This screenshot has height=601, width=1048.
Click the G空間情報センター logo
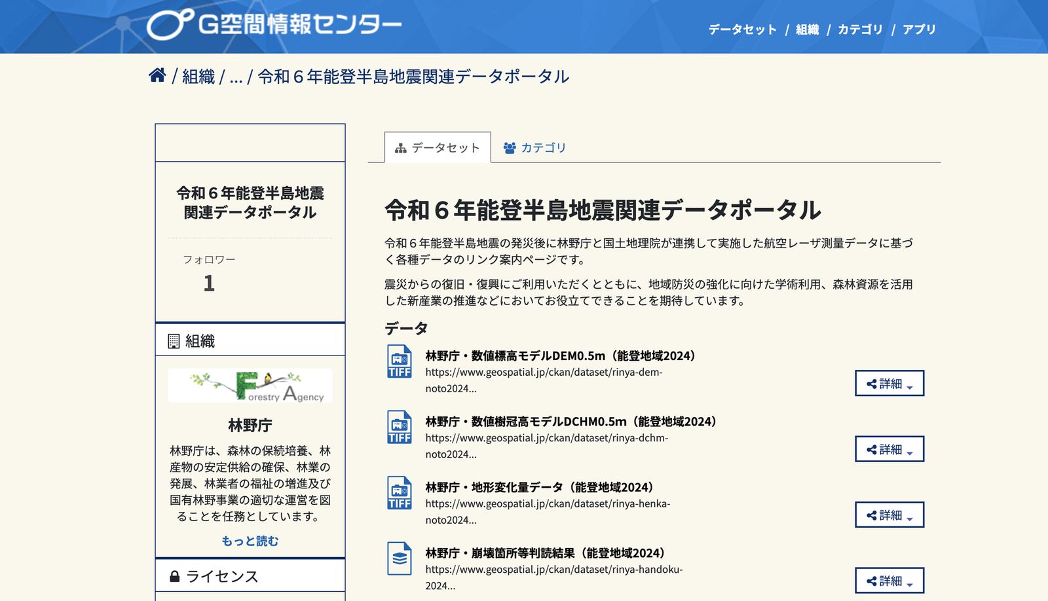274,25
